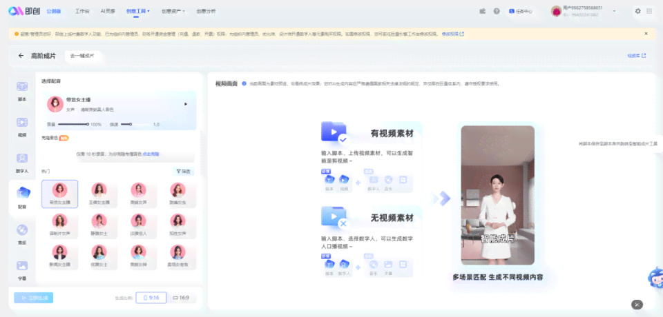Select 带货女主播 voice in the grid
The height and width of the screenshot is (317, 663).
click(x=59, y=194)
